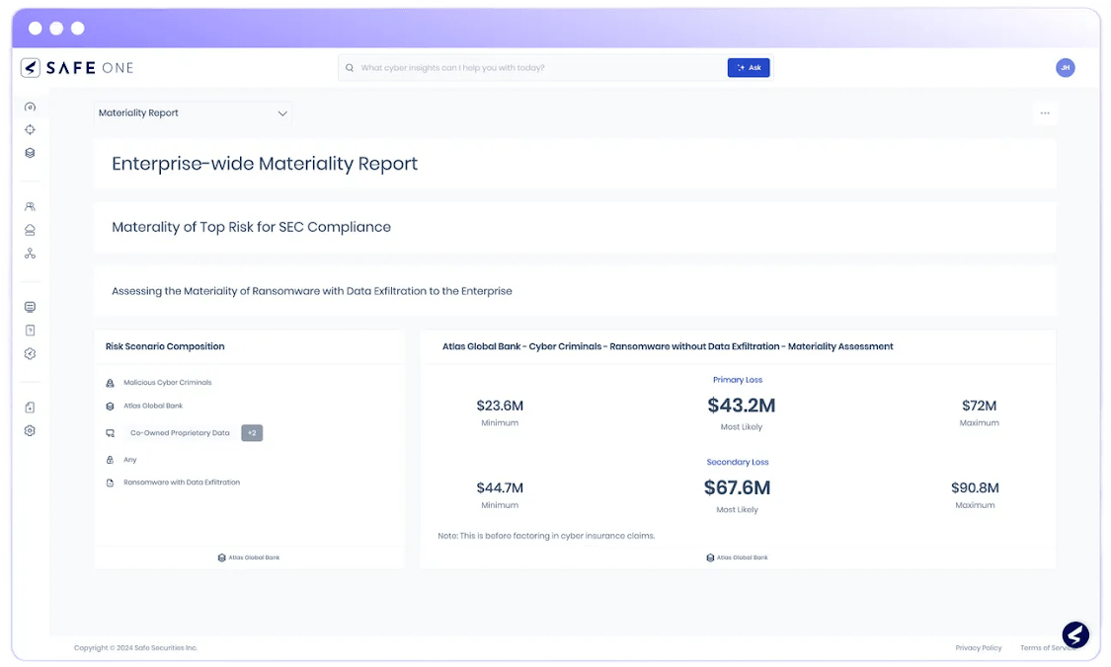Open the settings gear icon in sidebar
The height and width of the screenshot is (667, 1111).
click(x=30, y=430)
